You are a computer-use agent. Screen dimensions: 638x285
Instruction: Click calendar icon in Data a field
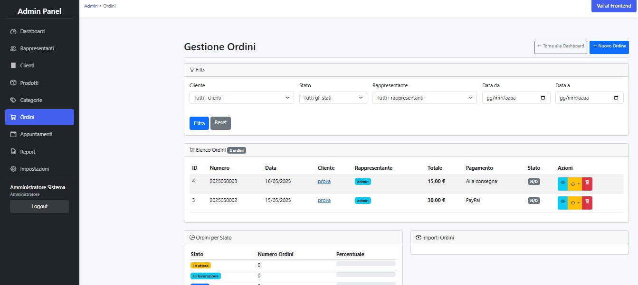[616, 98]
